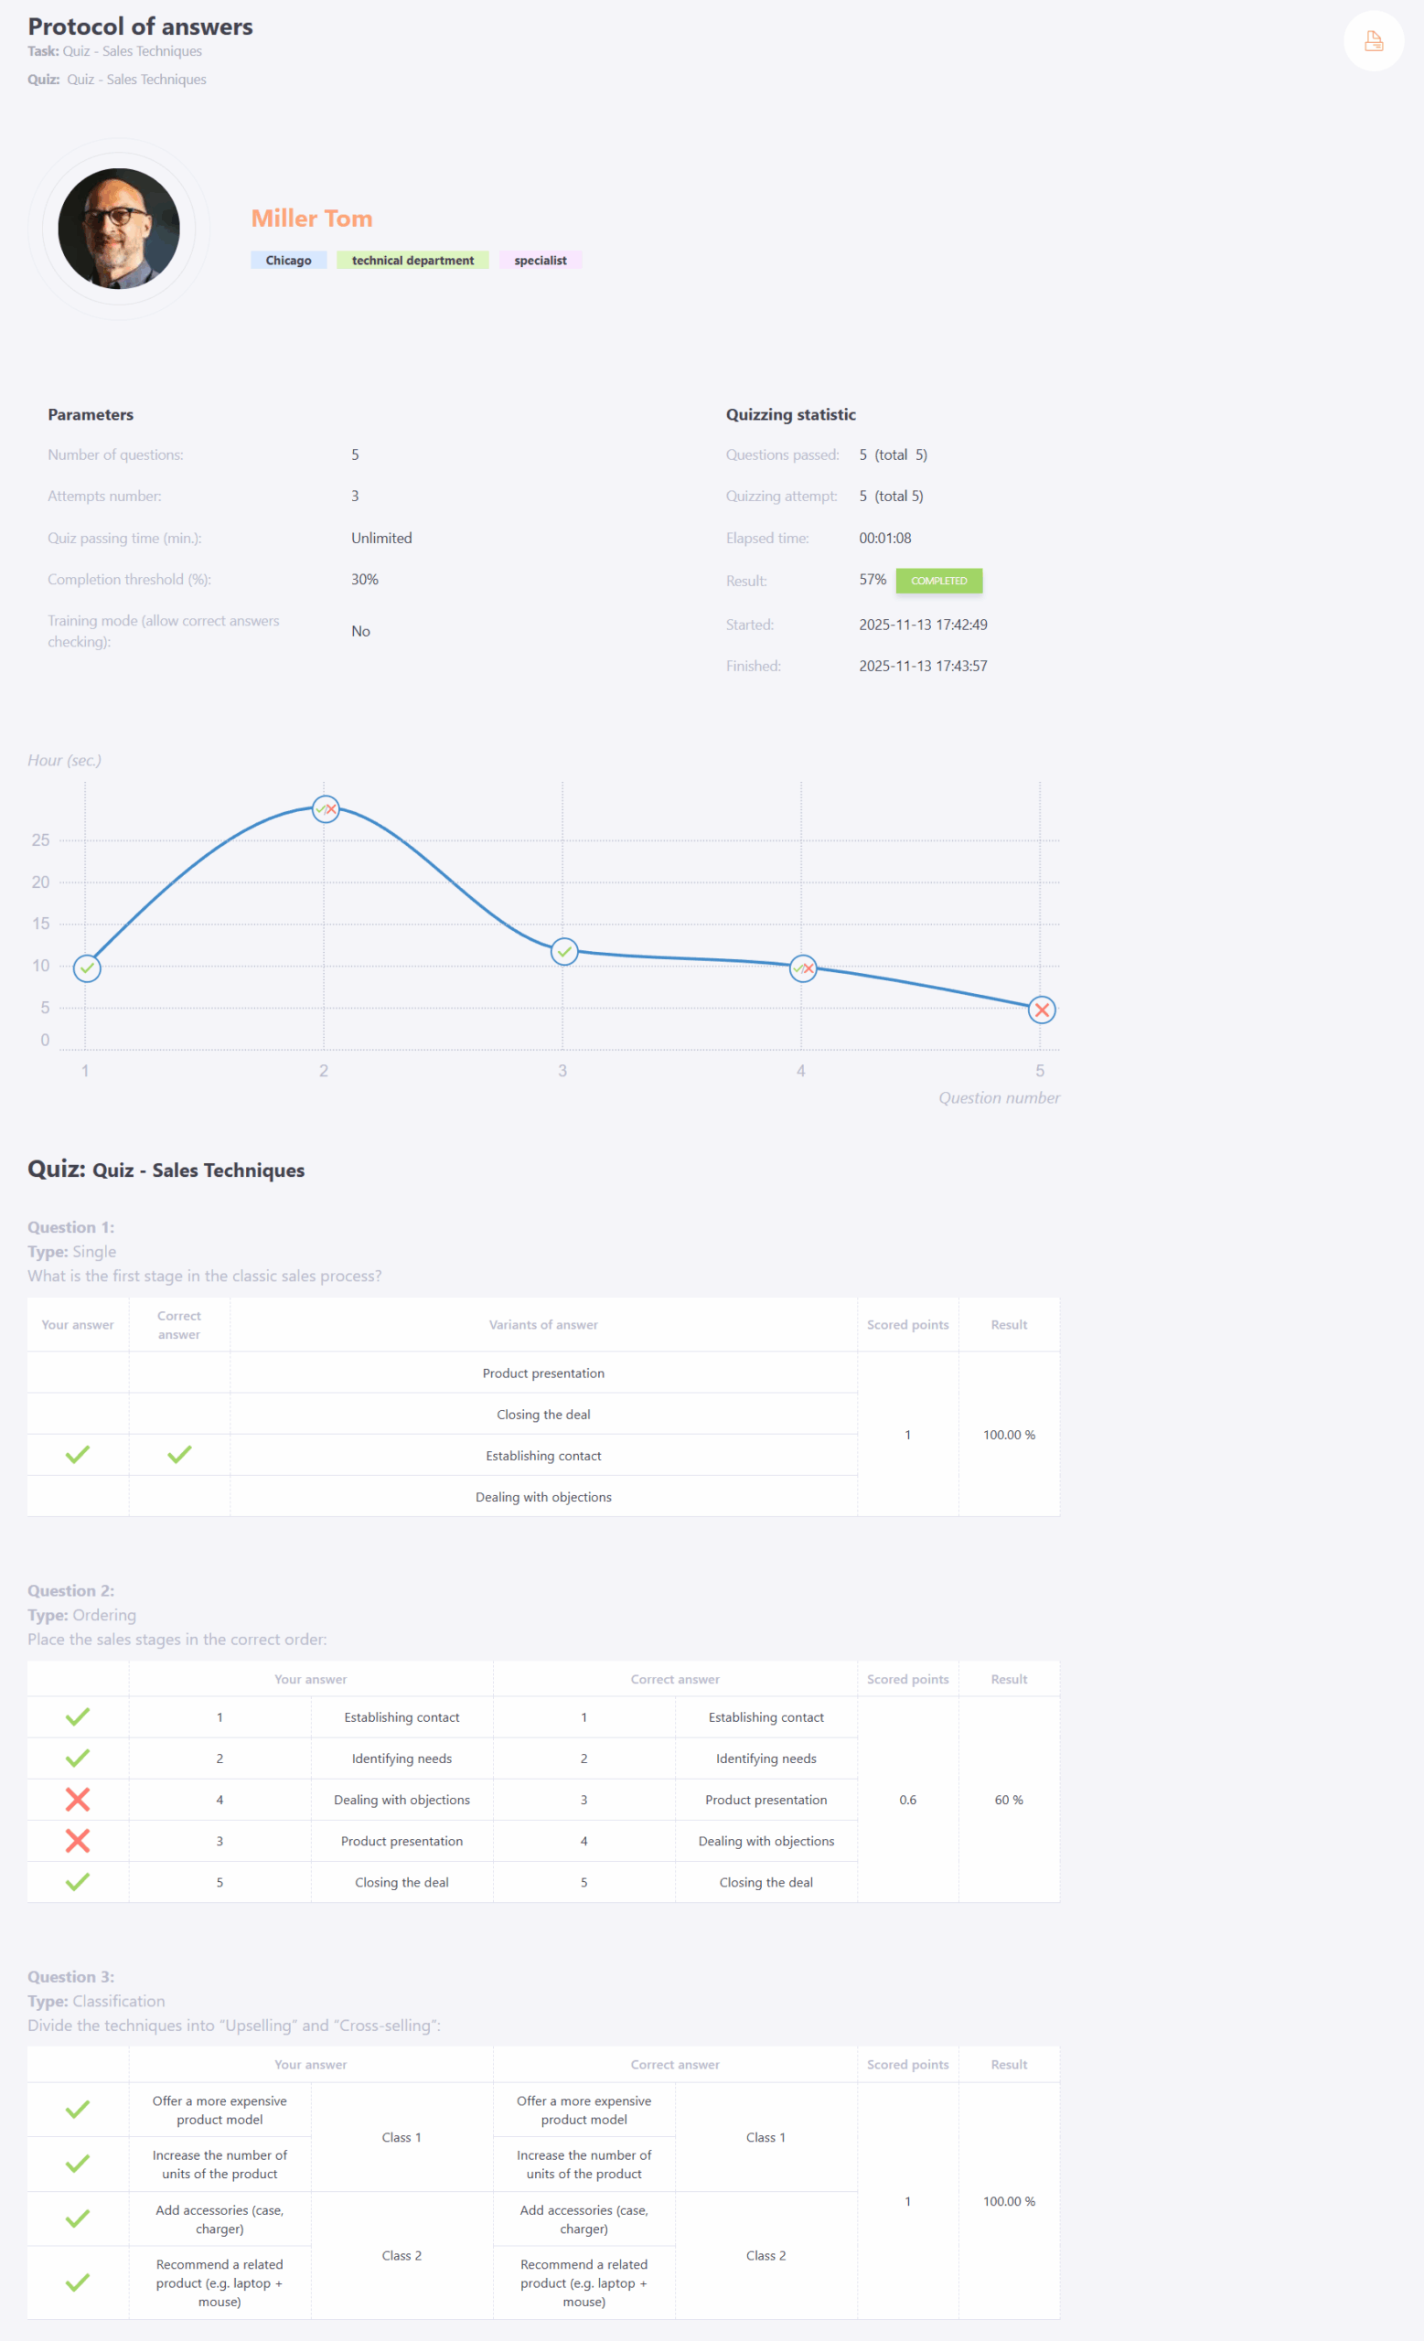Click Your answer check mark in Question 1
Screen dimensions: 1424x2341
coord(78,1455)
